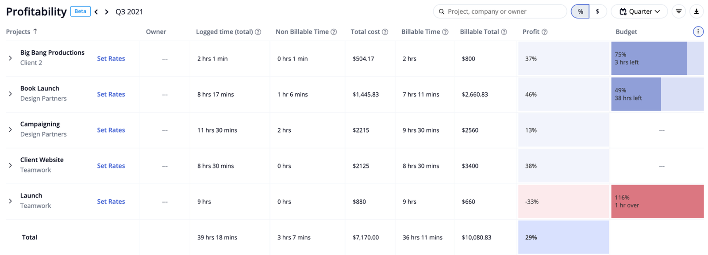Click the help icon next to Logged time
Screen dimensions: 708x255
258,31
